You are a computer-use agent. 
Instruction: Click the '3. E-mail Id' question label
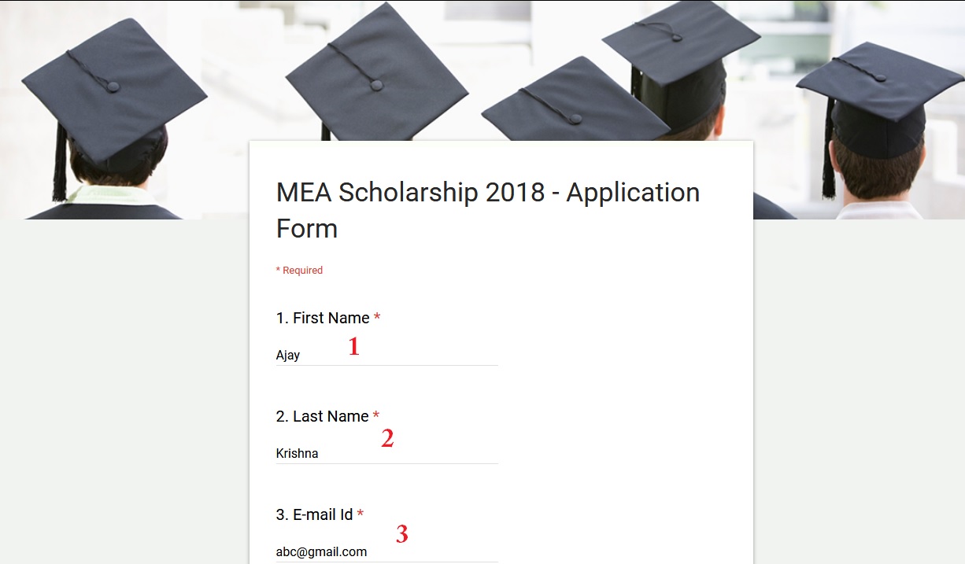click(x=314, y=514)
